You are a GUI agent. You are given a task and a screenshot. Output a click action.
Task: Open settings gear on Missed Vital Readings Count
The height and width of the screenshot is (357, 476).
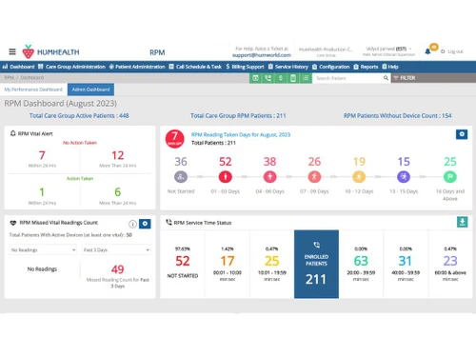pyautogui.click(x=145, y=224)
